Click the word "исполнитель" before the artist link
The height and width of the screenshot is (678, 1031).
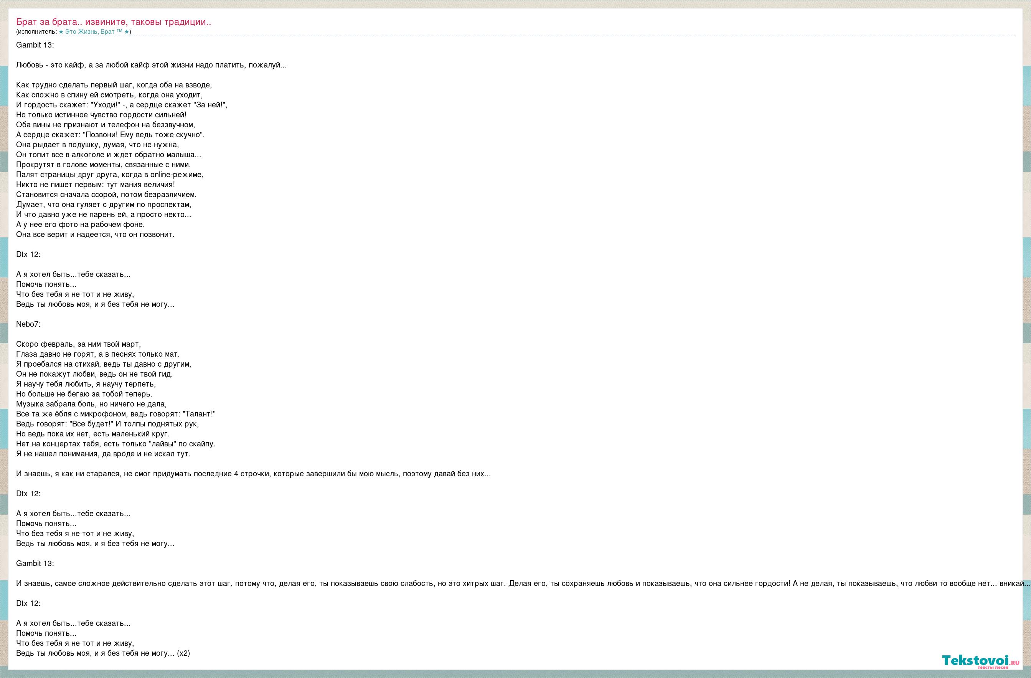pos(37,31)
